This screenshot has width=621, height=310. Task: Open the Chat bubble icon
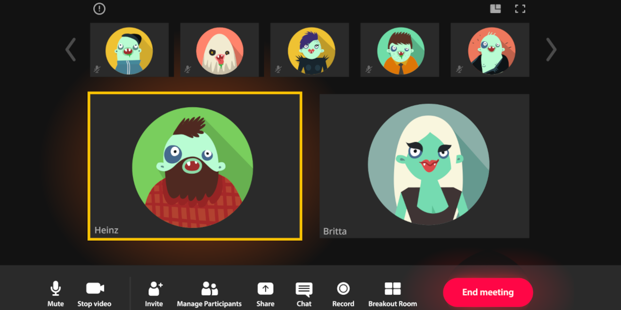[304, 289]
